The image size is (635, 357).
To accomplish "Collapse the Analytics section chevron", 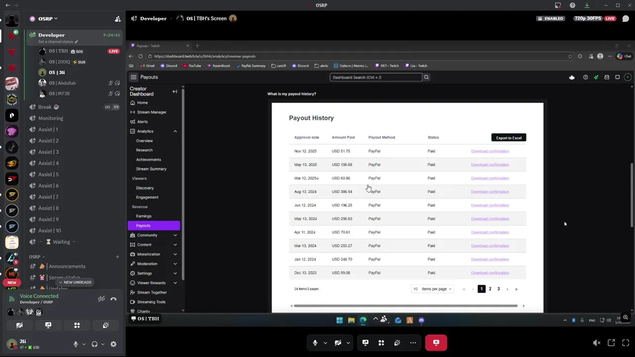I will tap(175, 131).
